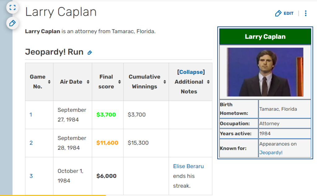Collapse the Additional Notes column
The width and height of the screenshot is (317, 196).
pyautogui.click(x=191, y=72)
